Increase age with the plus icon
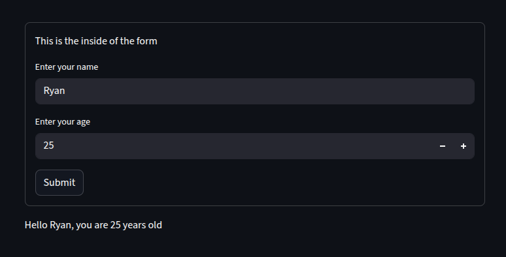This screenshot has width=506, height=257. [464, 146]
